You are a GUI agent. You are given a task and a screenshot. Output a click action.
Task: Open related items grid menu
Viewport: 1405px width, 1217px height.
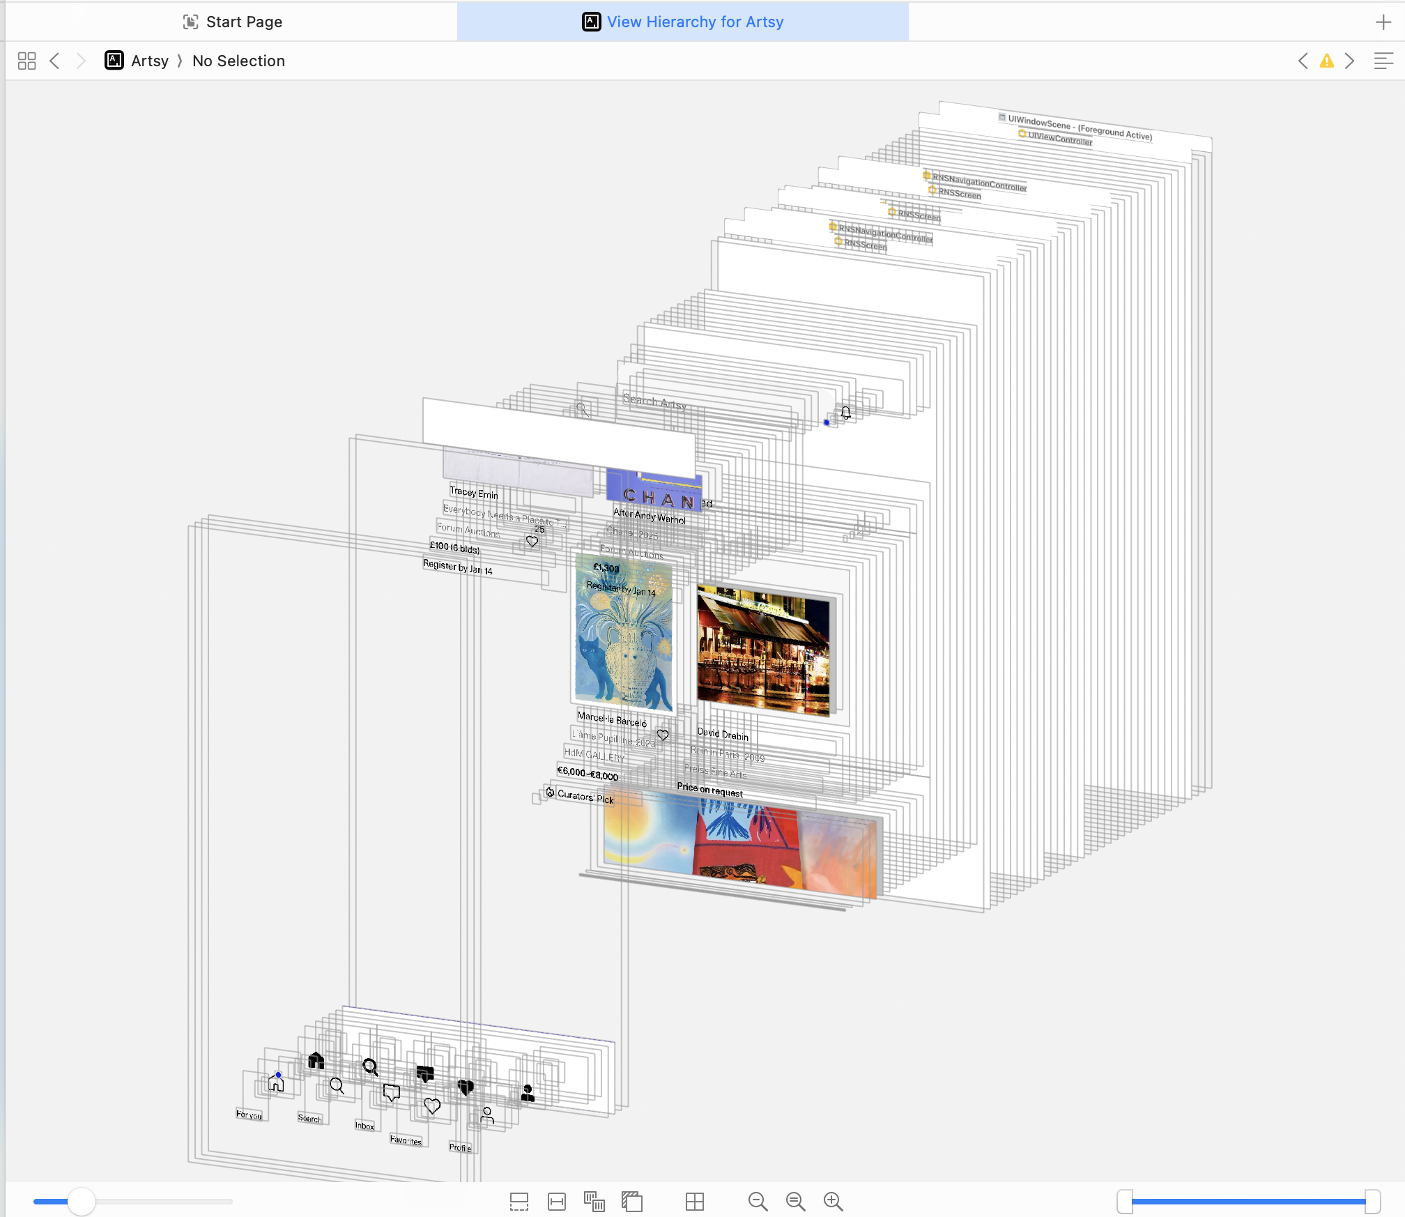click(26, 61)
